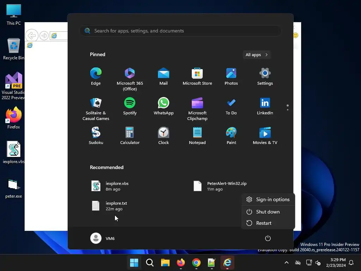Launch LinkedIn
Screen dimensions: 361x271
[x=265, y=106]
